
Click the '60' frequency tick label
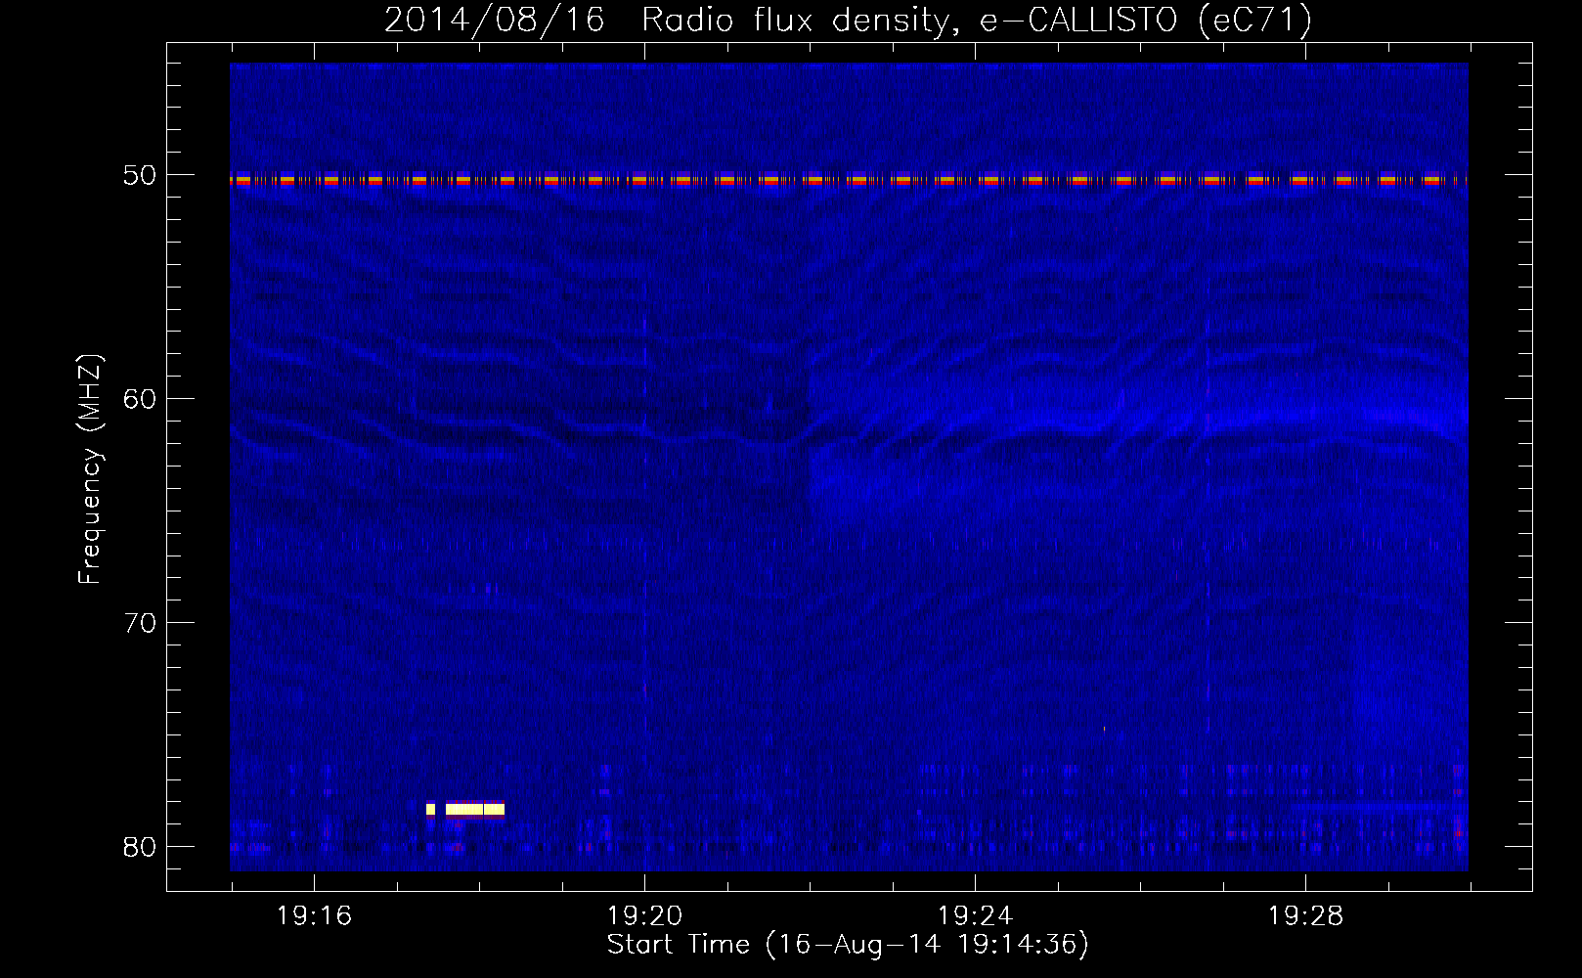click(x=139, y=399)
